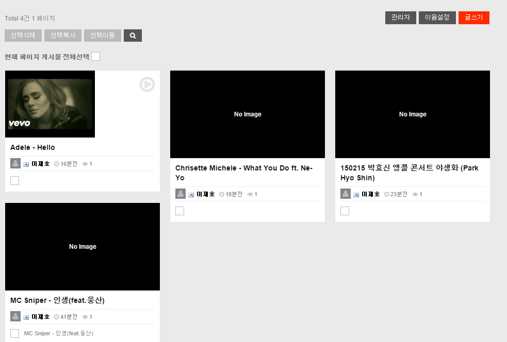This screenshot has width=507, height=342.
Task: Click the 선택삭제 button
Action: [x=23, y=36]
